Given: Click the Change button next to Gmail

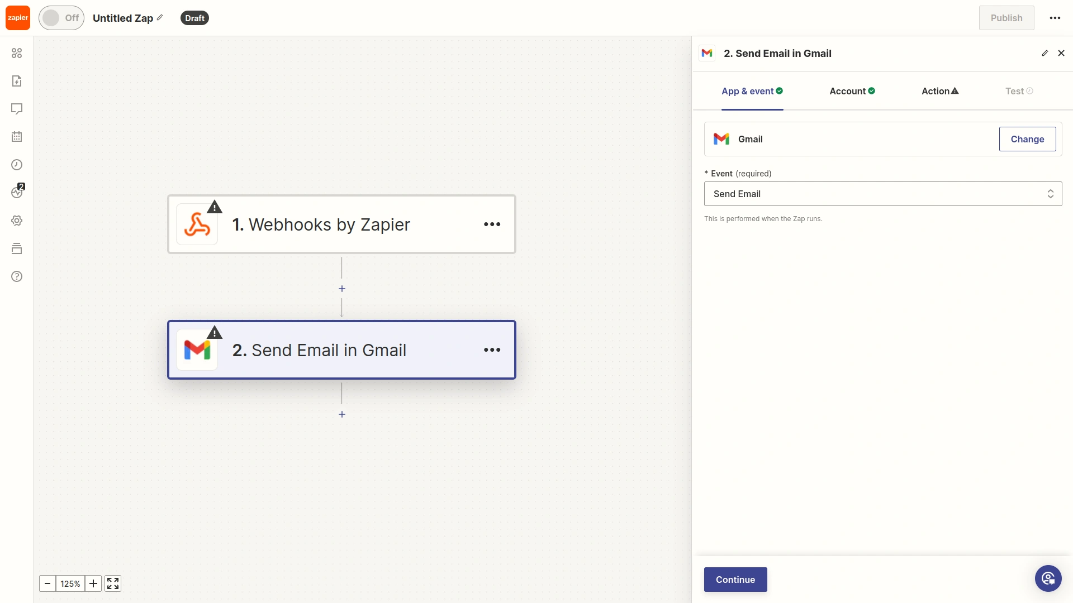Looking at the screenshot, I should point(1027,138).
